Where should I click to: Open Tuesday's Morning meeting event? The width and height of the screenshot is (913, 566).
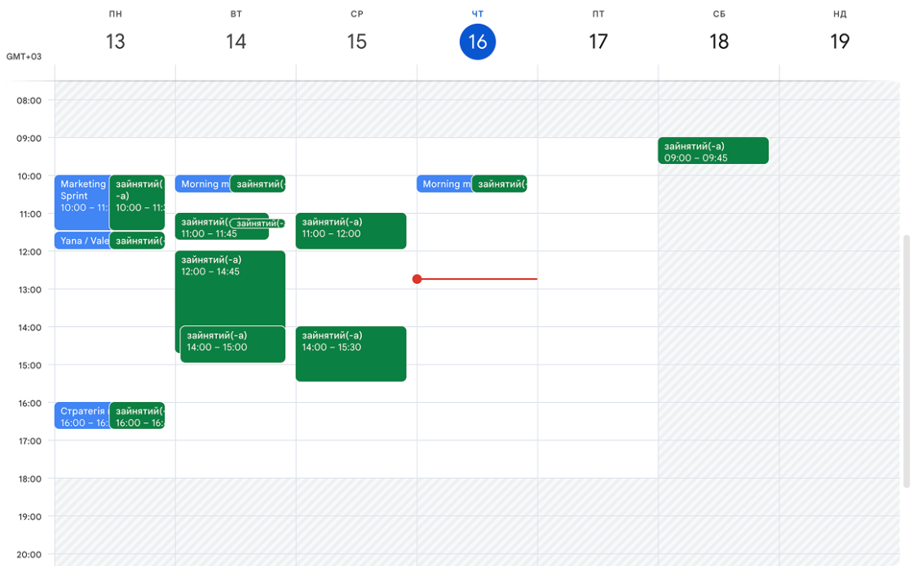tap(202, 184)
